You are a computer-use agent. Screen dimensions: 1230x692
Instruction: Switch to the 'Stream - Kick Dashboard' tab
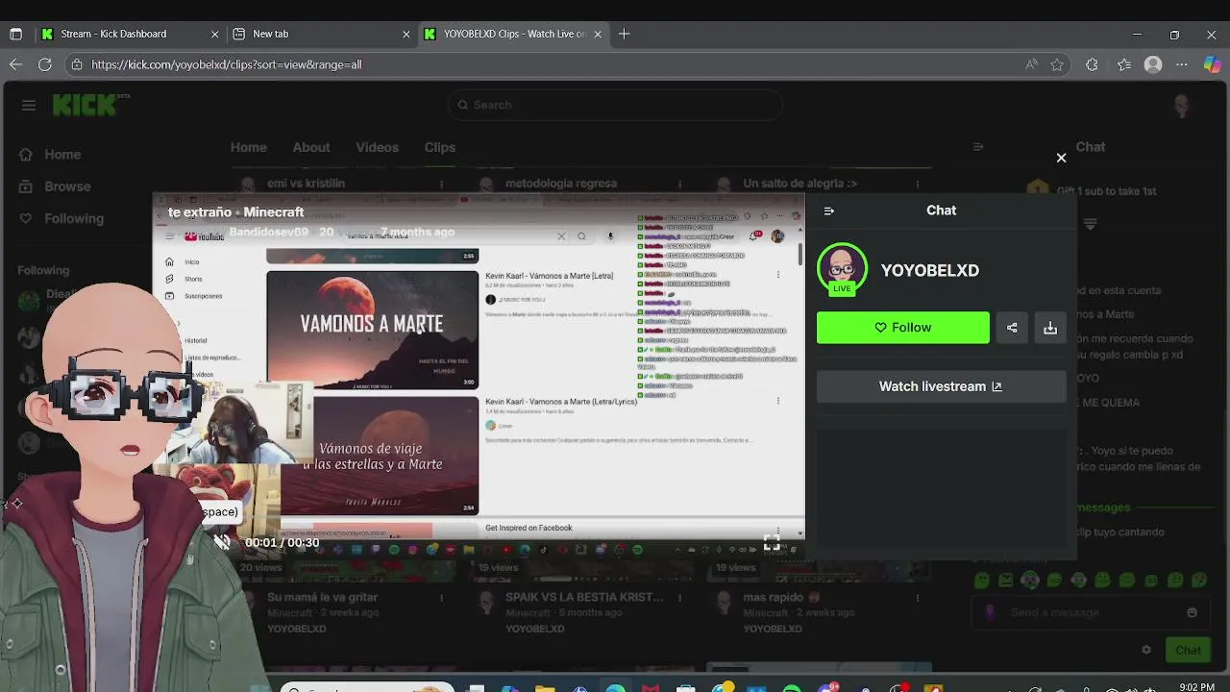129,34
